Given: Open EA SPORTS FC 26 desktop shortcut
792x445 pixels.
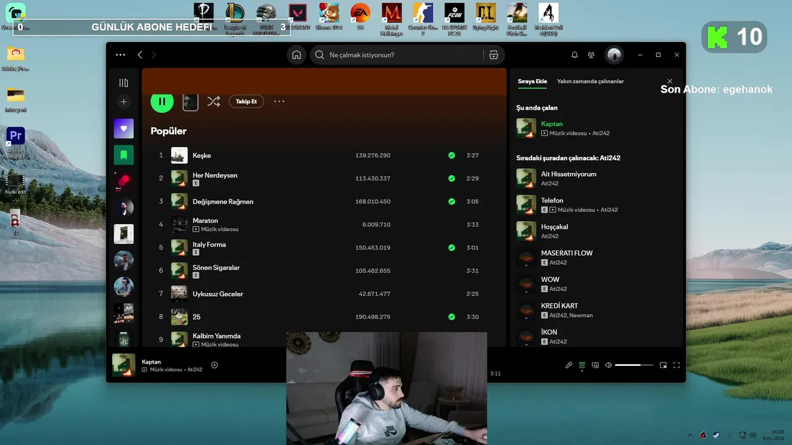Looking at the screenshot, I should (x=455, y=19).
